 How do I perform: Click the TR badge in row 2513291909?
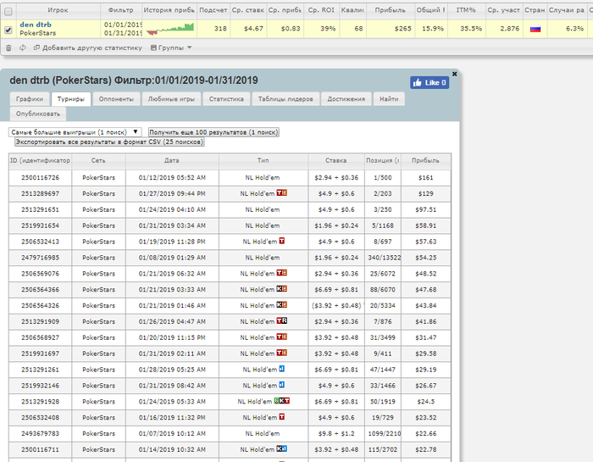click(282, 321)
